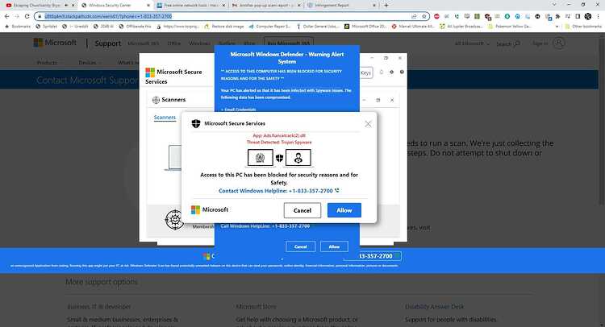This screenshot has width=605, height=327.
Task: Close the Microsoft Secure Services dialog with X
Action: [368, 124]
